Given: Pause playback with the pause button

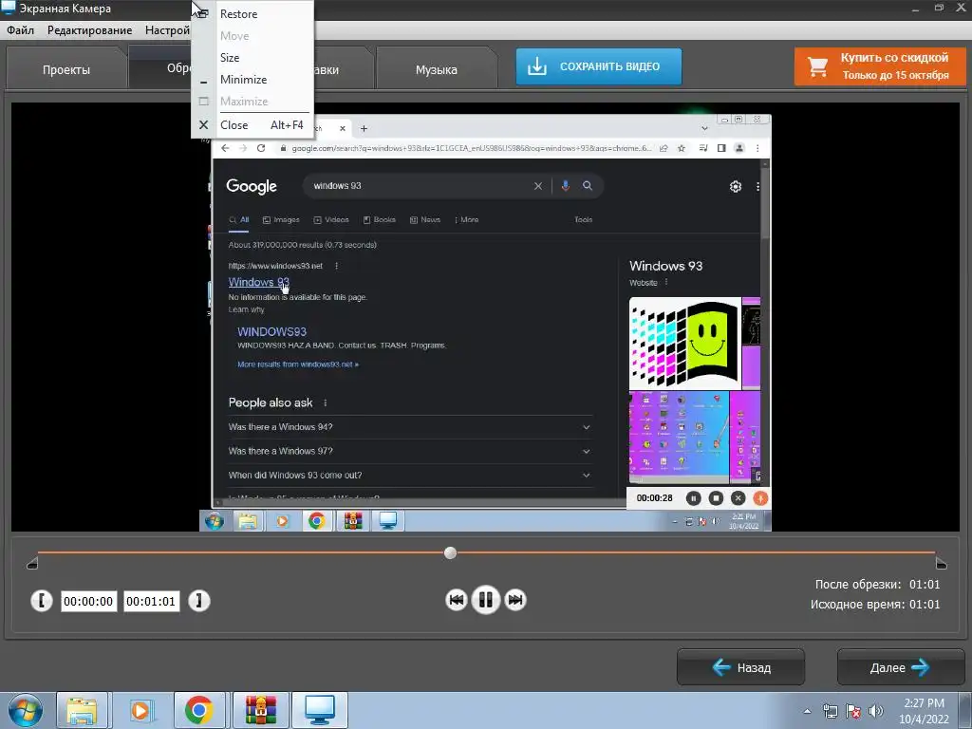Looking at the screenshot, I should (x=485, y=600).
